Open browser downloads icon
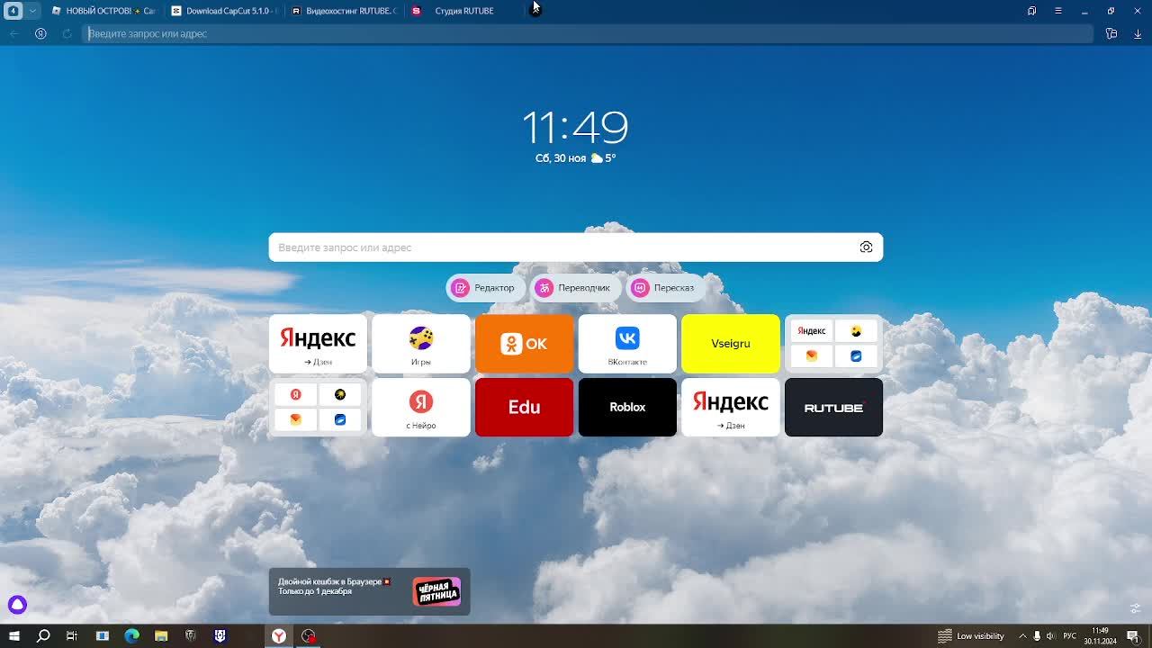1152x648 pixels. click(x=1138, y=33)
